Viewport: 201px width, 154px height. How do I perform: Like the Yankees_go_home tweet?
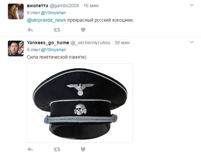click(x=83, y=149)
